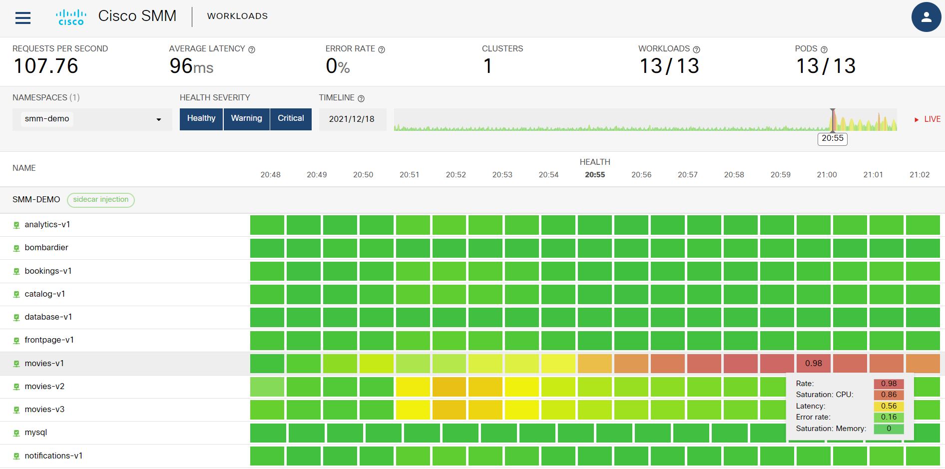The width and height of the screenshot is (945, 469).
Task: Select movies-v1 health cell at 20:55
Action: (x=595, y=364)
